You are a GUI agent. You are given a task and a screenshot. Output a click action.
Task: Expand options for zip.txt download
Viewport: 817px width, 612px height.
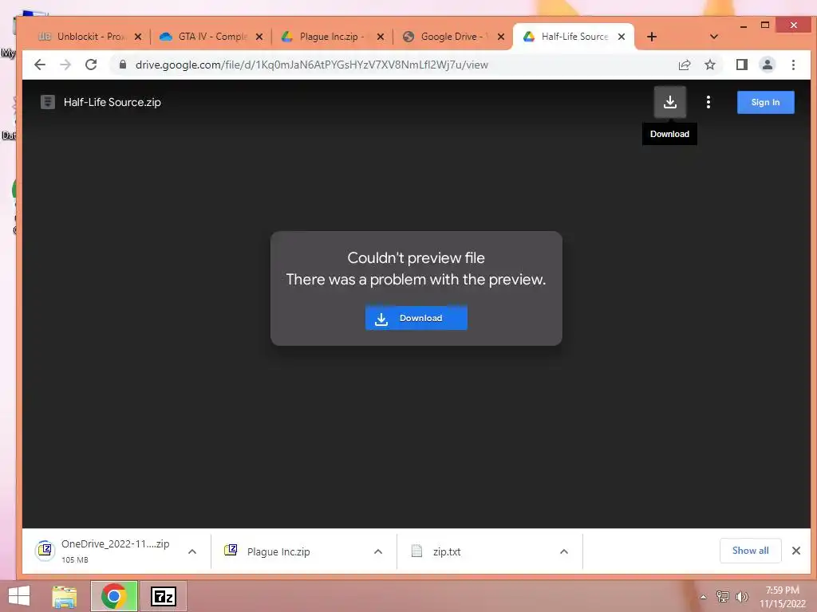tap(564, 551)
